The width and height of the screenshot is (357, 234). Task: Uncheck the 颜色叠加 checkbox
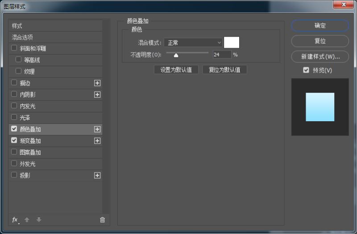pos(14,129)
